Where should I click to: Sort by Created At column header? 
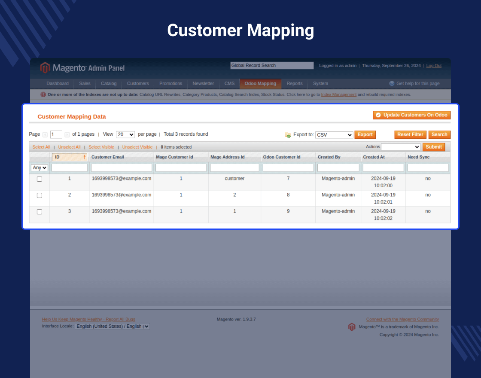point(374,157)
